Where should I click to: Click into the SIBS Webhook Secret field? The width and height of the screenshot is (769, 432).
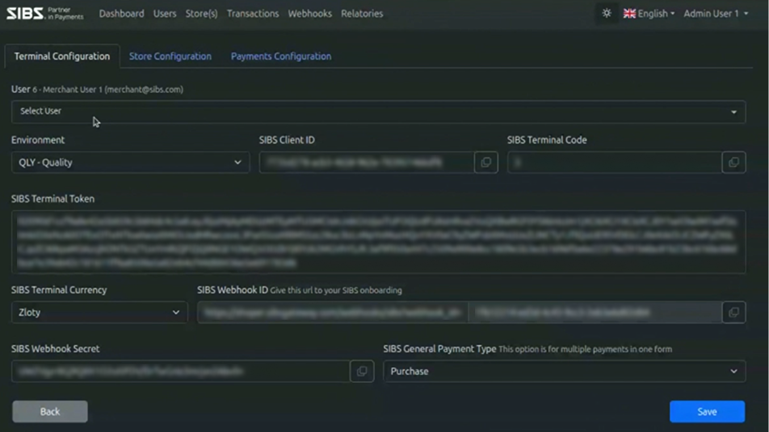pyautogui.click(x=180, y=371)
